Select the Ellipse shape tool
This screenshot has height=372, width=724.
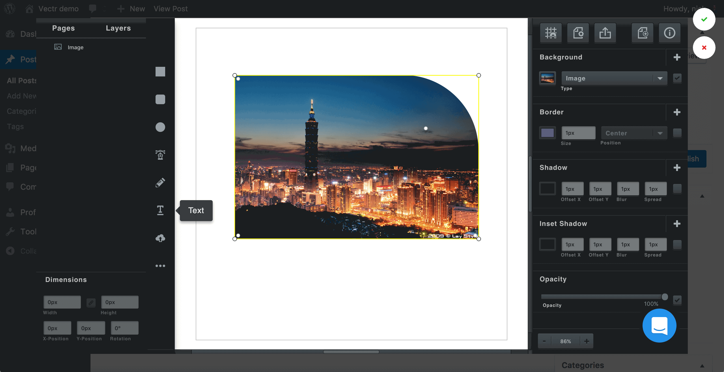pyautogui.click(x=160, y=127)
